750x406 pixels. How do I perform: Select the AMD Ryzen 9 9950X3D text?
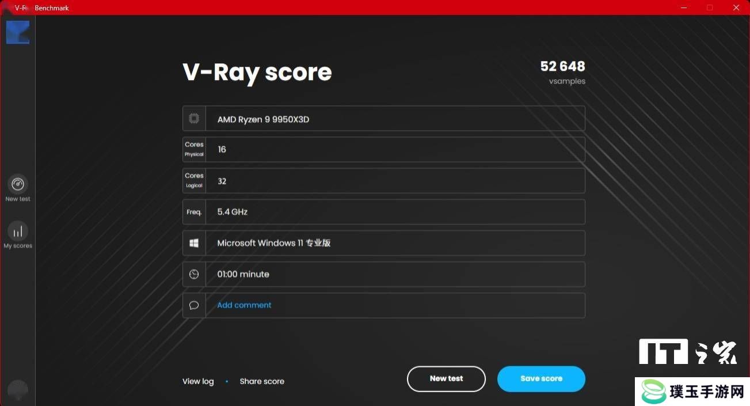pyautogui.click(x=263, y=119)
